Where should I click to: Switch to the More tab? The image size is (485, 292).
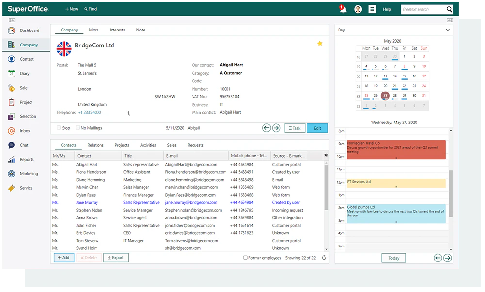click(x=94, y=30)
